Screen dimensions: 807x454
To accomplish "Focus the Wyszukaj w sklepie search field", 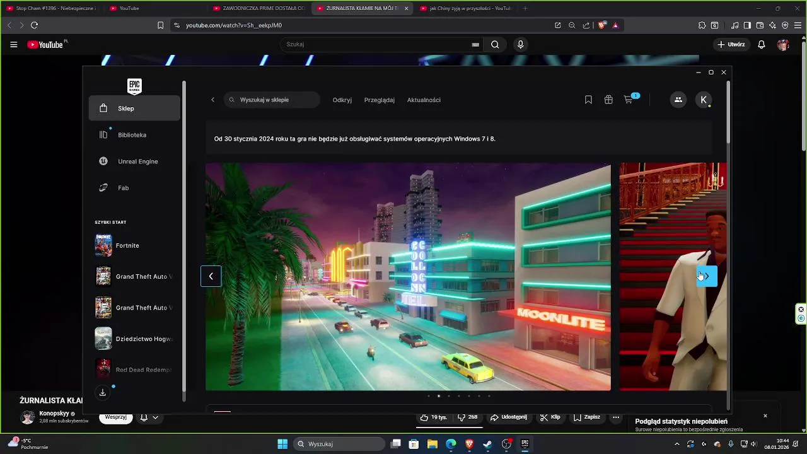I will point(272,100).
